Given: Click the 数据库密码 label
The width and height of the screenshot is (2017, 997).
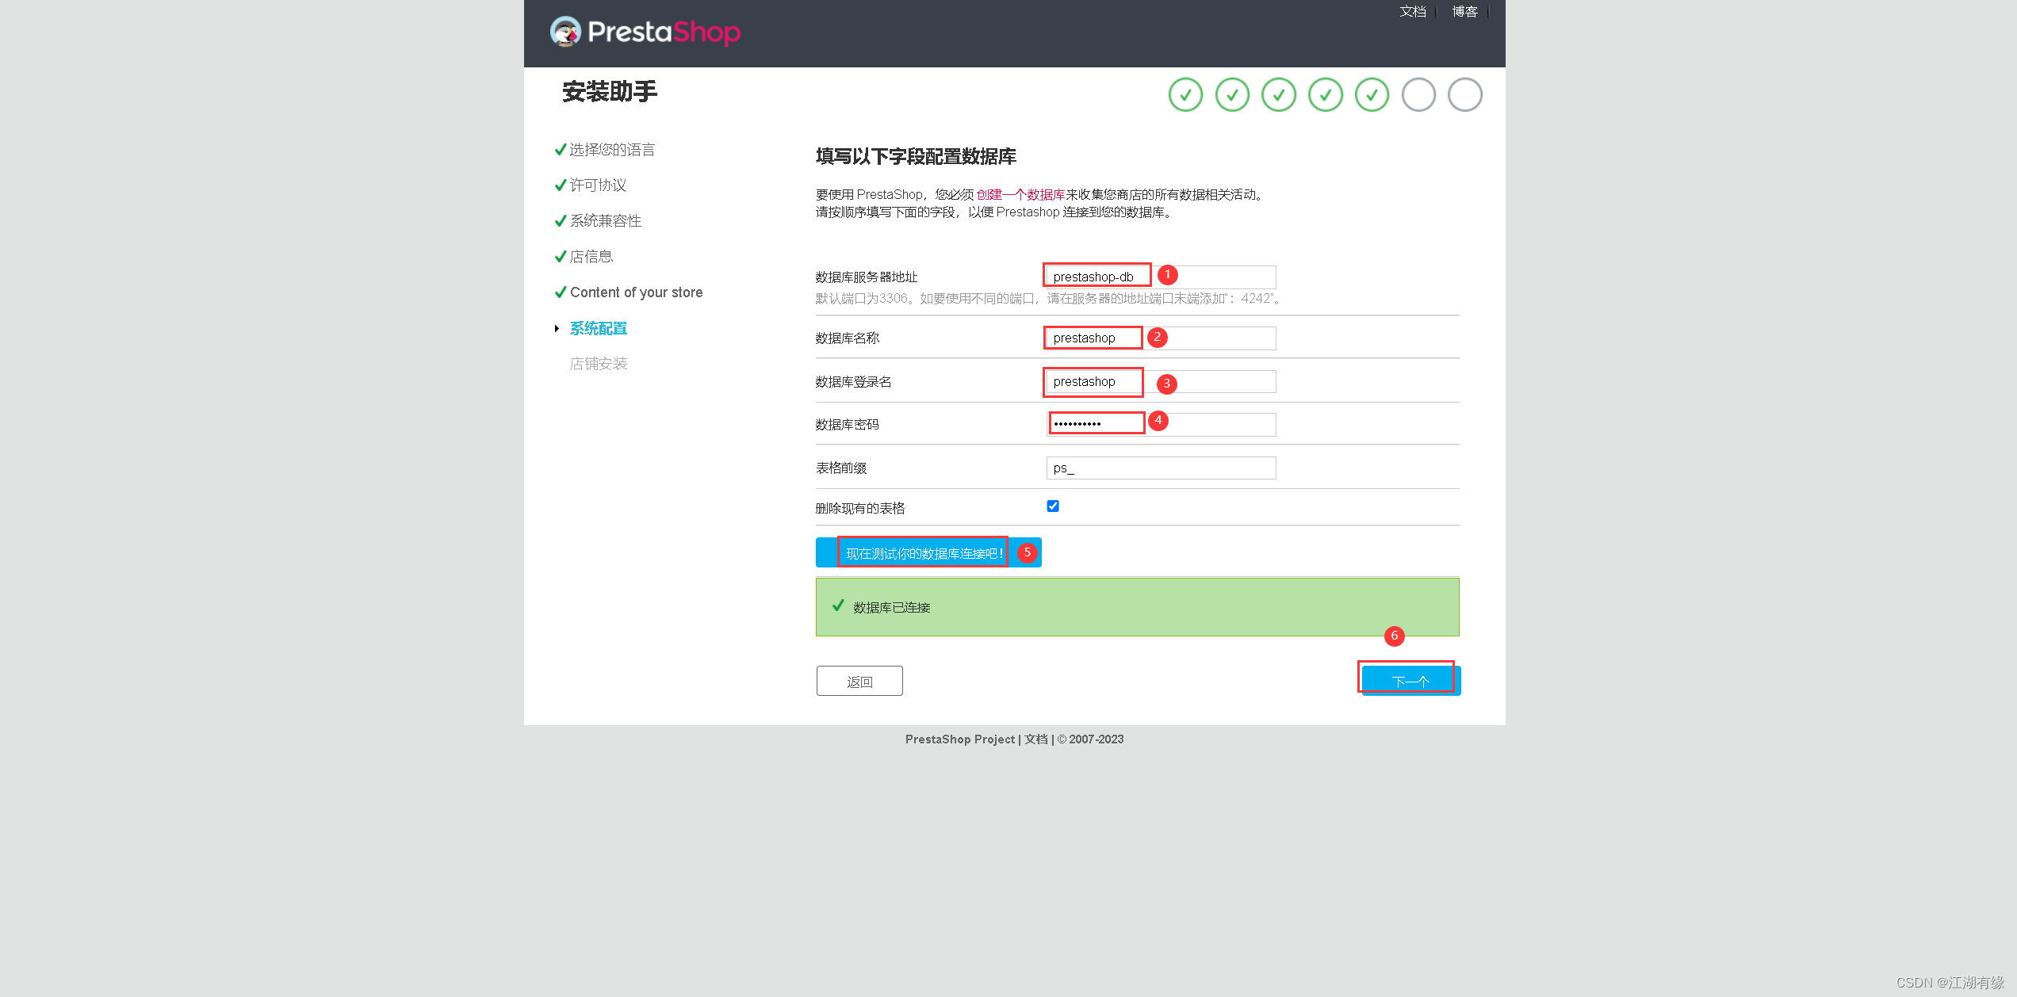Looking at the screenshot, I should pos(847,425).
